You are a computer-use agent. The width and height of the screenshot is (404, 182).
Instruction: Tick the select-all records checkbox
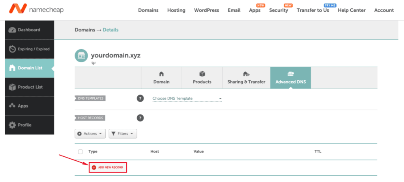(x=80, y=152)
